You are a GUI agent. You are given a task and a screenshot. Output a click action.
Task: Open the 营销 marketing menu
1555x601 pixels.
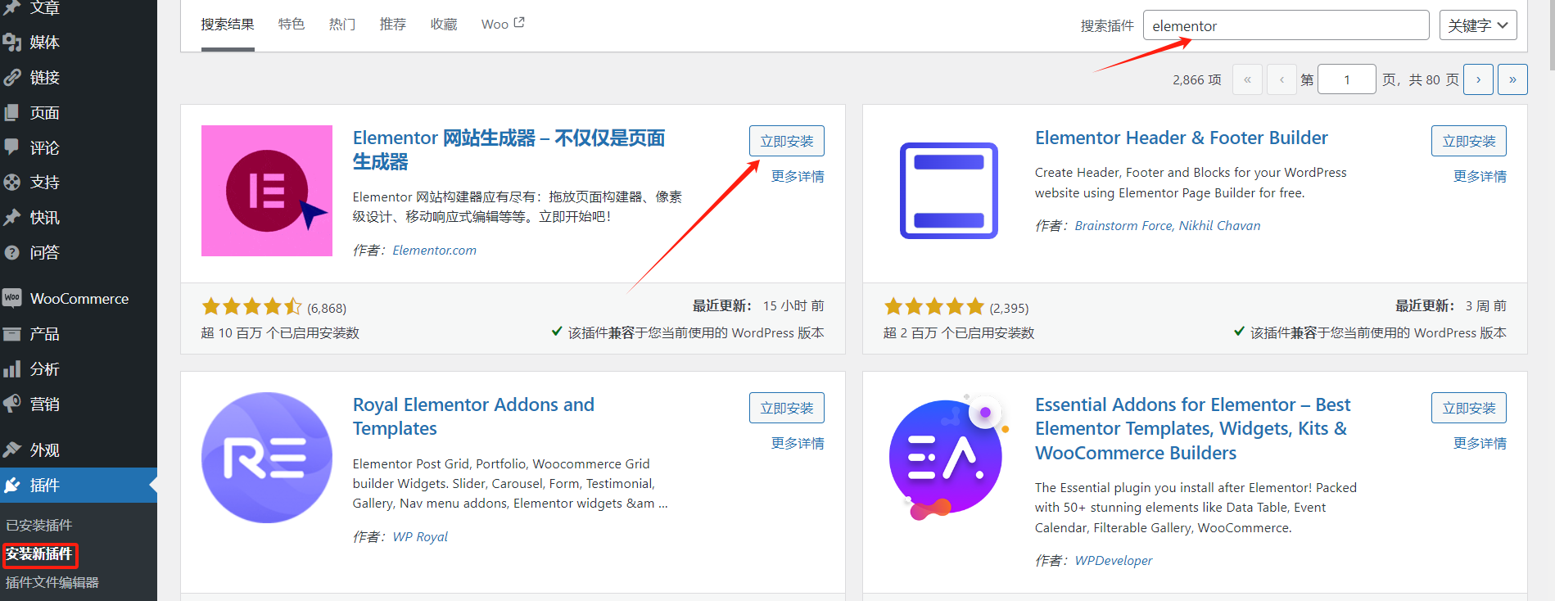[x=44, y=404]
